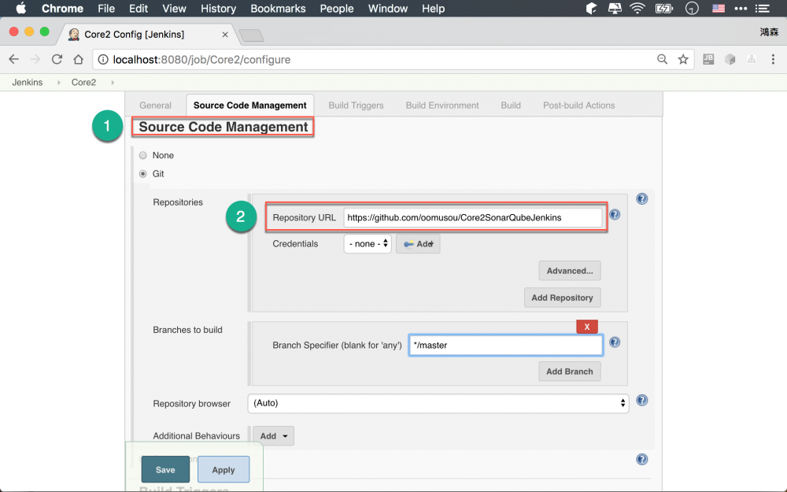
Task: Switch to the Build Triggers tab
Action: [x=355, y=105]
